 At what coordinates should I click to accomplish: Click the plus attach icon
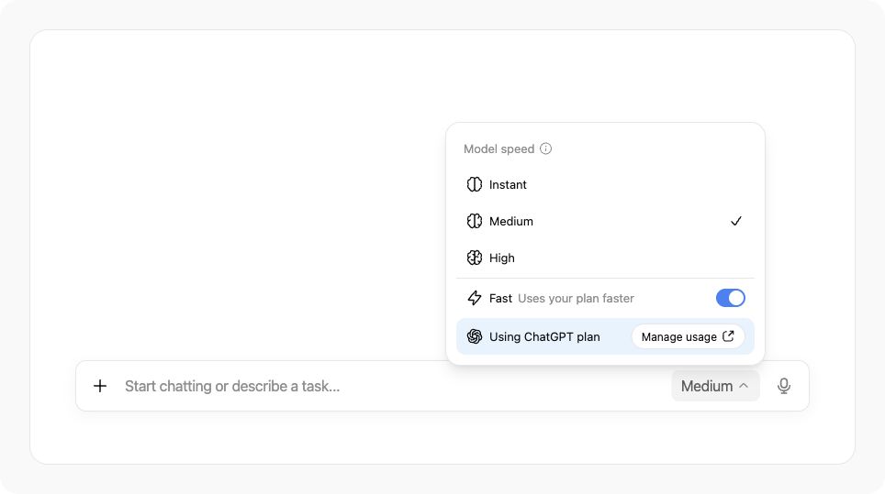click(x=100, y=386)
